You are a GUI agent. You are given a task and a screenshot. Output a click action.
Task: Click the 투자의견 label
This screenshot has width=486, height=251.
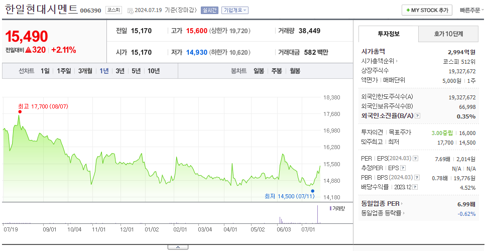point(372,133)
